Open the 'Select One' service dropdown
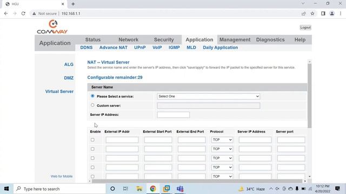346x194 pixels. point(208,96)
